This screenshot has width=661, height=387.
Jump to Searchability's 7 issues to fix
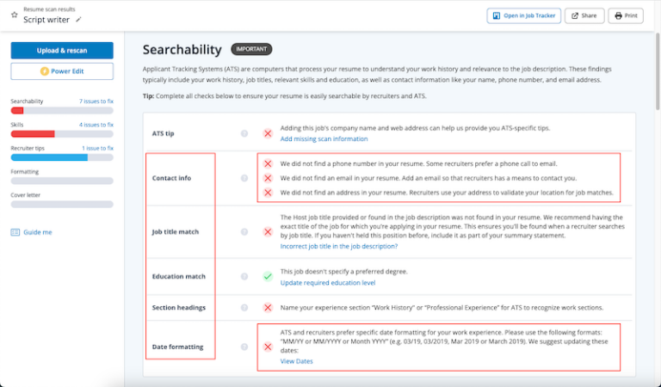coord(96,101)
